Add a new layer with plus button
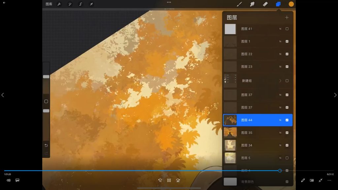Screen dimensions: 338x190 pos(287,17)
